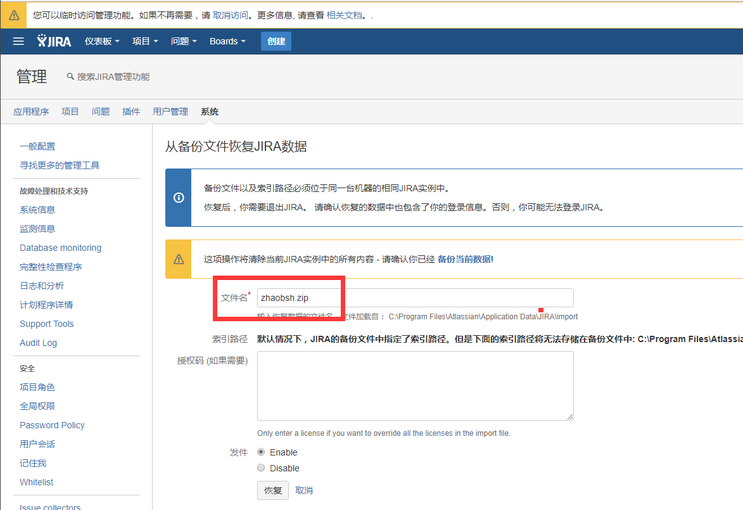The image size is (743, 510).
Task: Open Password Policy in the sidebar
Action: coord(52,425)
